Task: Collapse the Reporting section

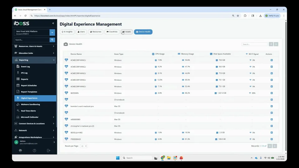Action: (34, 60)
